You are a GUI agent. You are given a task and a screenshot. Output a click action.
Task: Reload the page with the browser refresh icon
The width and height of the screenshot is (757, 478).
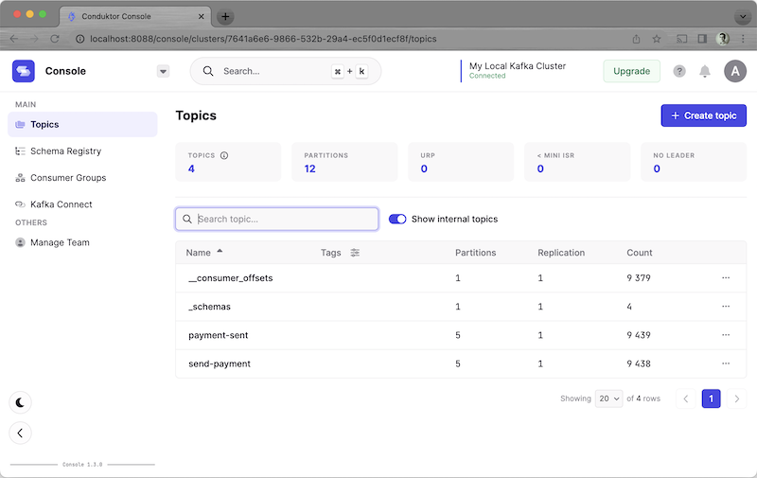[55, 39]
